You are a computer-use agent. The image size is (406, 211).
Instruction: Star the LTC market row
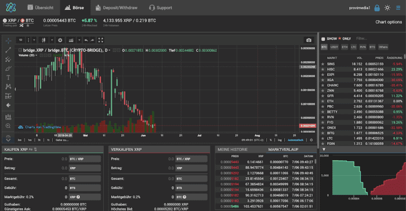click(322, 138)
